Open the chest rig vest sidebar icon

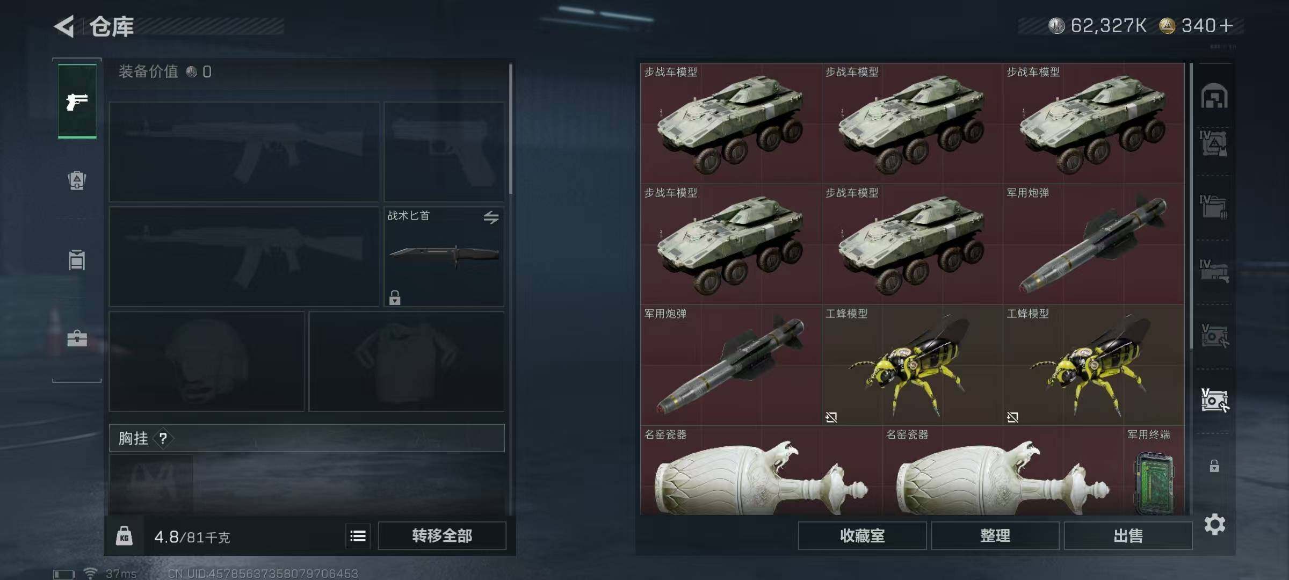coord(77,260)
